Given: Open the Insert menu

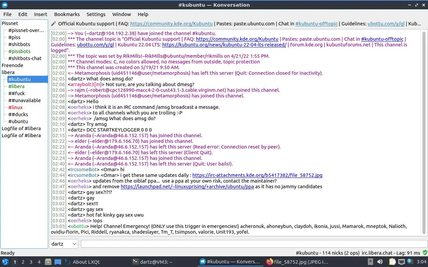Looking at the screenshot, I should [40, 14].
